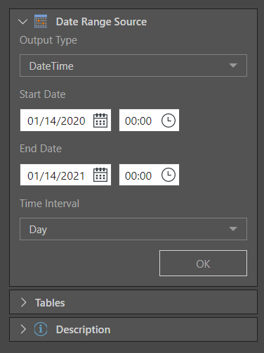The width and height of the screenshot is (264, 353).
Task: Open the Output Type DateTime dropdown
Action: 133,66
